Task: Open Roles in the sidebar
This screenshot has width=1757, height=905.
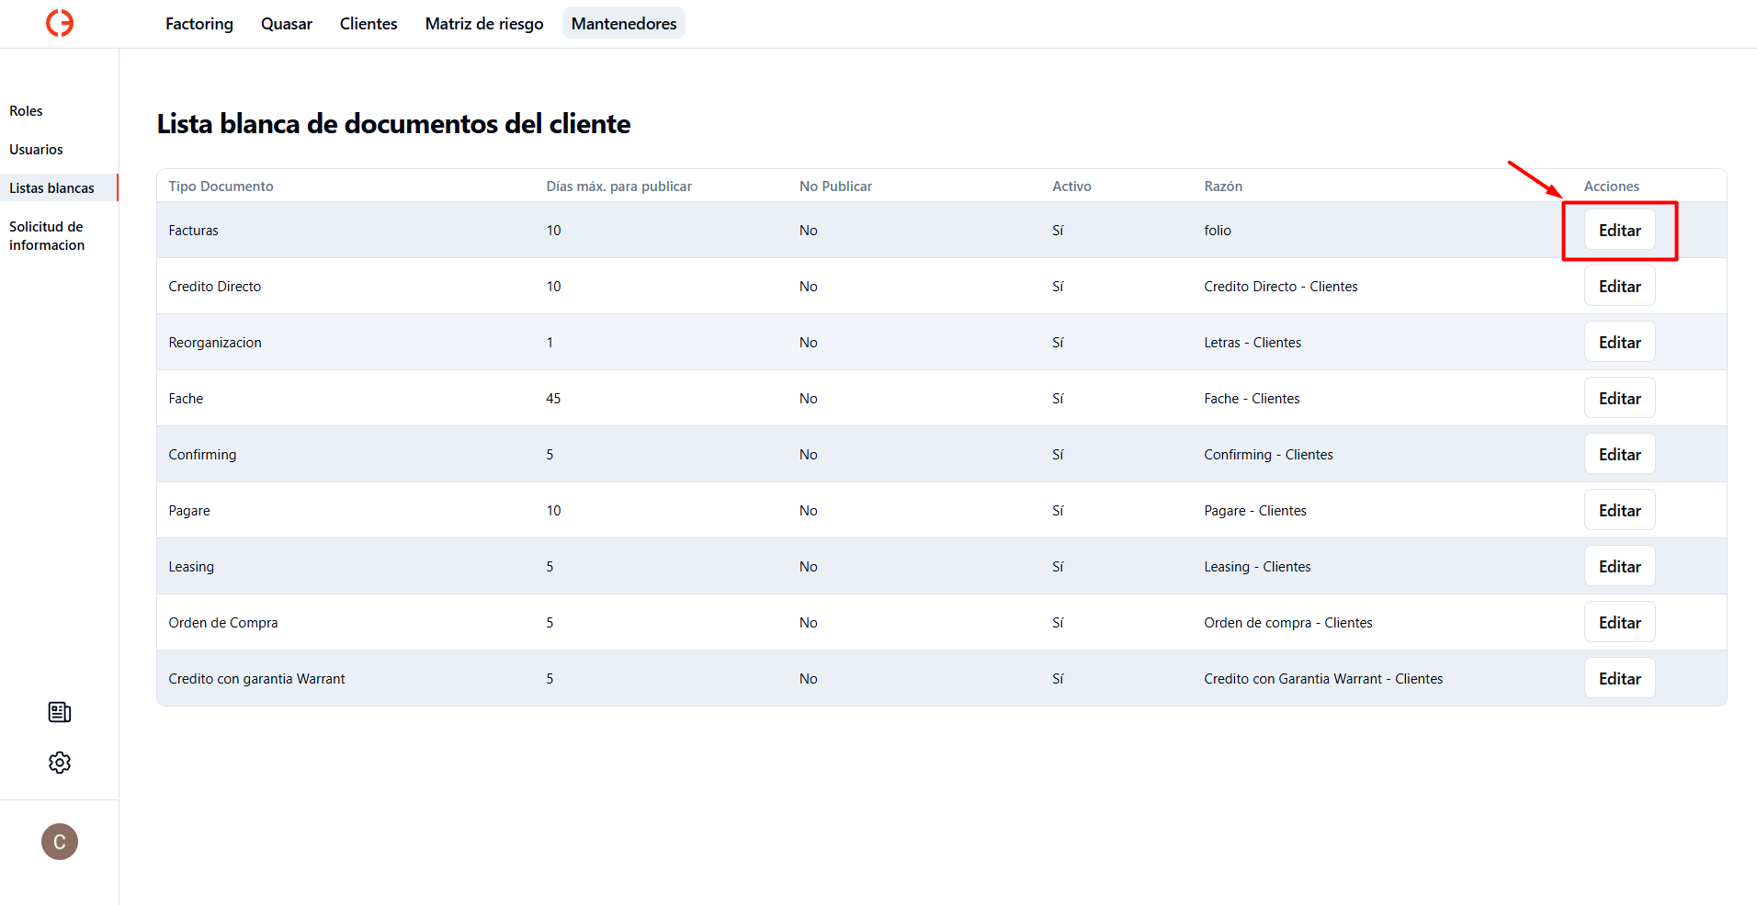Action: click(27, 111)
